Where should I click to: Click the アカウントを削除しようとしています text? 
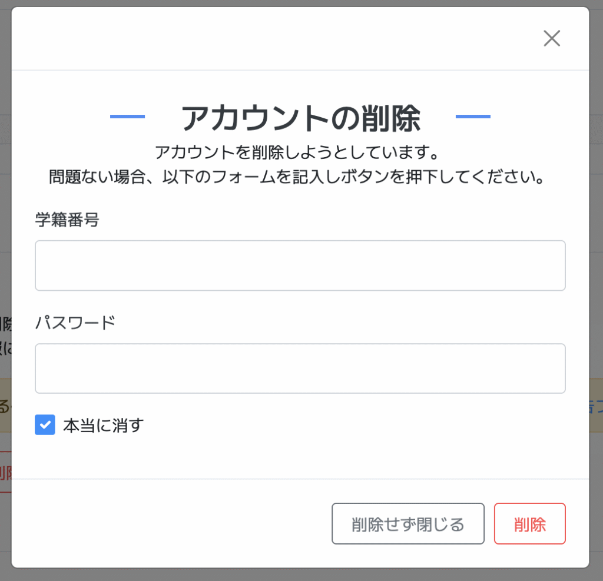(x=297, y=152)
